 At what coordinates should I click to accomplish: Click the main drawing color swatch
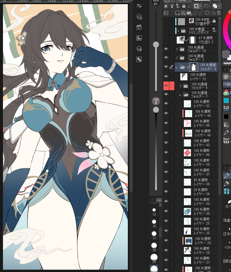[x=226, y=54]
